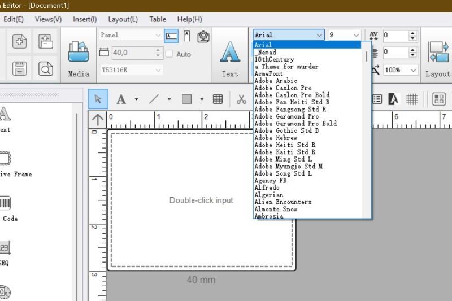Insert a table using grid icon
Viewport: 452px width, 301px height.
218,99
